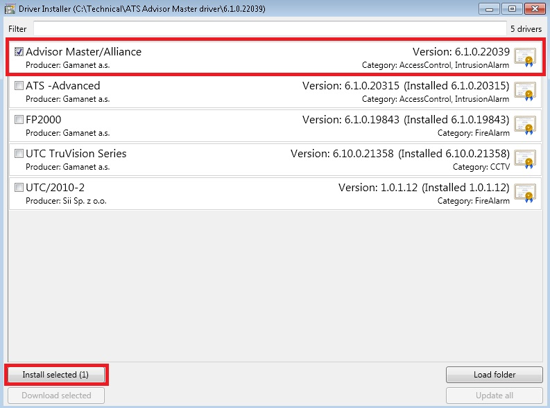Focus the Filter input field
The height and width of the screenshot is (408, 550).
pos(270,28)
